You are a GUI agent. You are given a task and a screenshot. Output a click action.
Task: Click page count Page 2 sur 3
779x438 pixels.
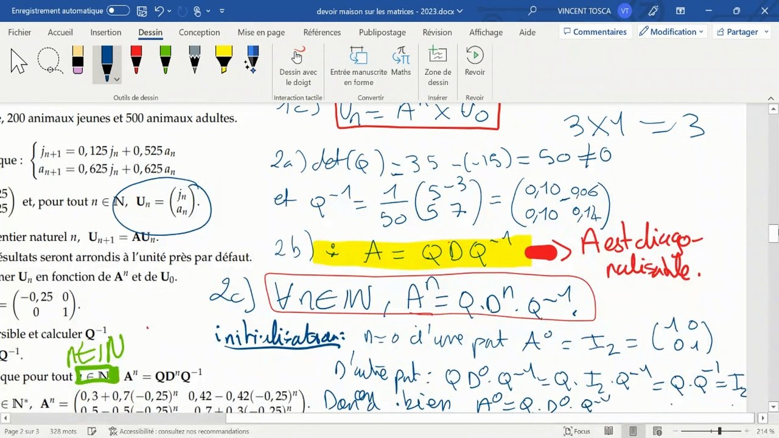21,431
